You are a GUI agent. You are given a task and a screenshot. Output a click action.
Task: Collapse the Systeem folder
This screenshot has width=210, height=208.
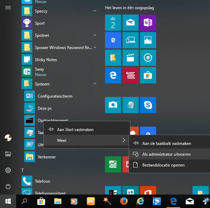point(95,84)
